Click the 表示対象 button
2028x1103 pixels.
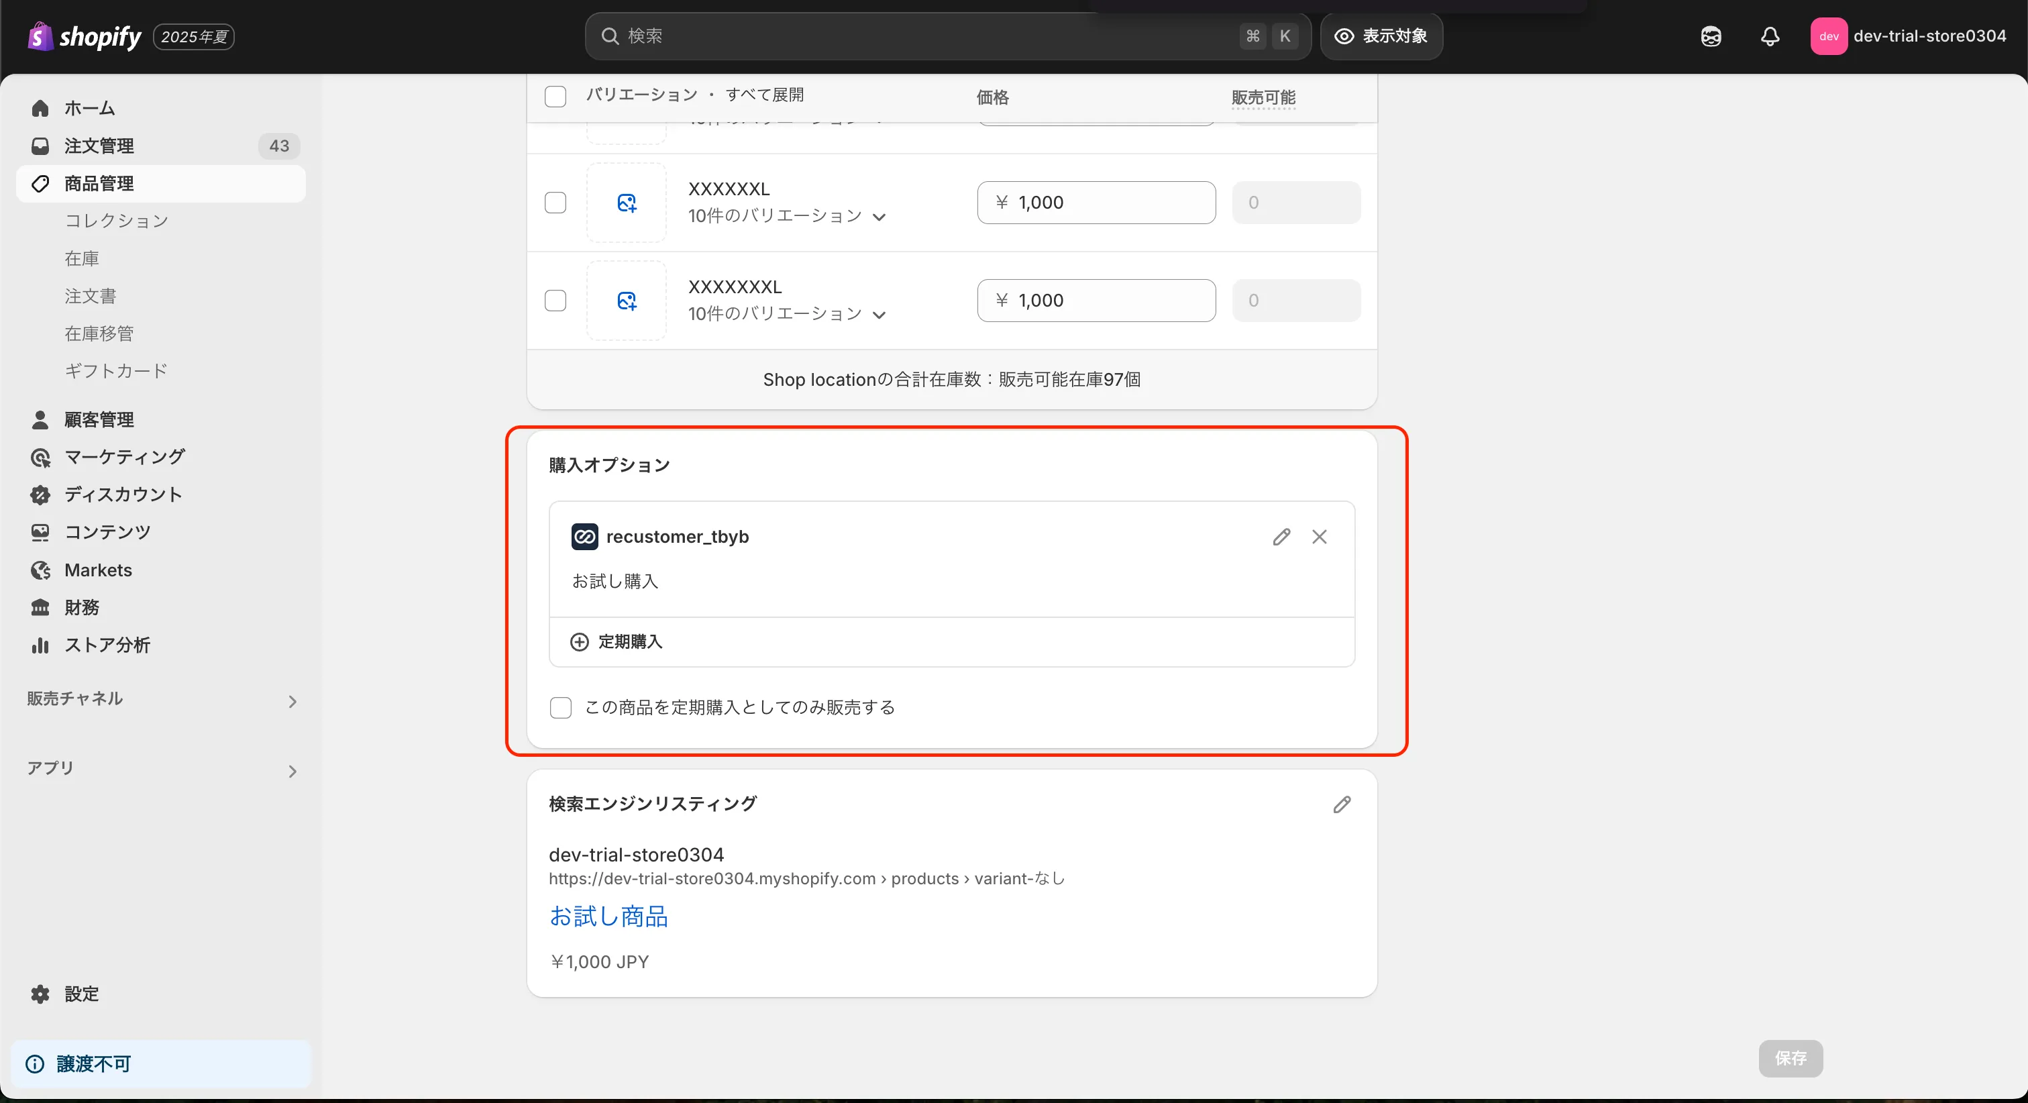point(1381,36)
